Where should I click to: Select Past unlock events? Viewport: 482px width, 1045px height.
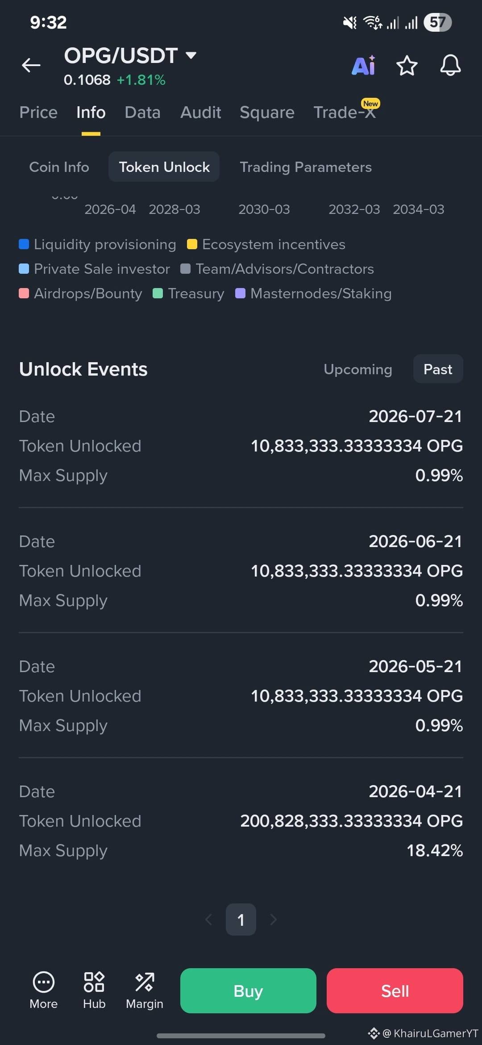pos(438,369)
